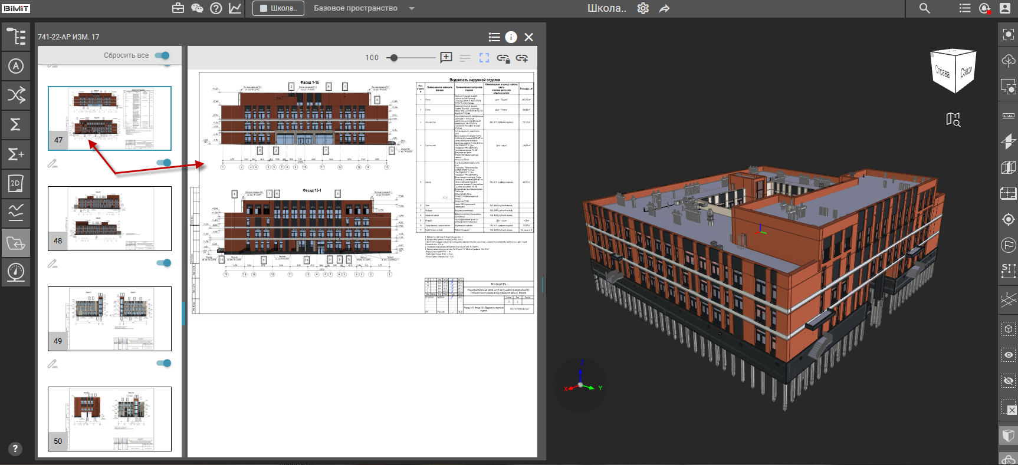Open the help question-mark icon in top bar
This screenshot has width=1018, height=465.
(216, 8)
